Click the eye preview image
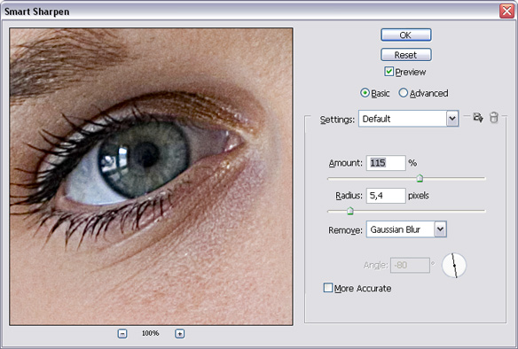This screenshot has height=349, width=518. (x=152, y=176)
